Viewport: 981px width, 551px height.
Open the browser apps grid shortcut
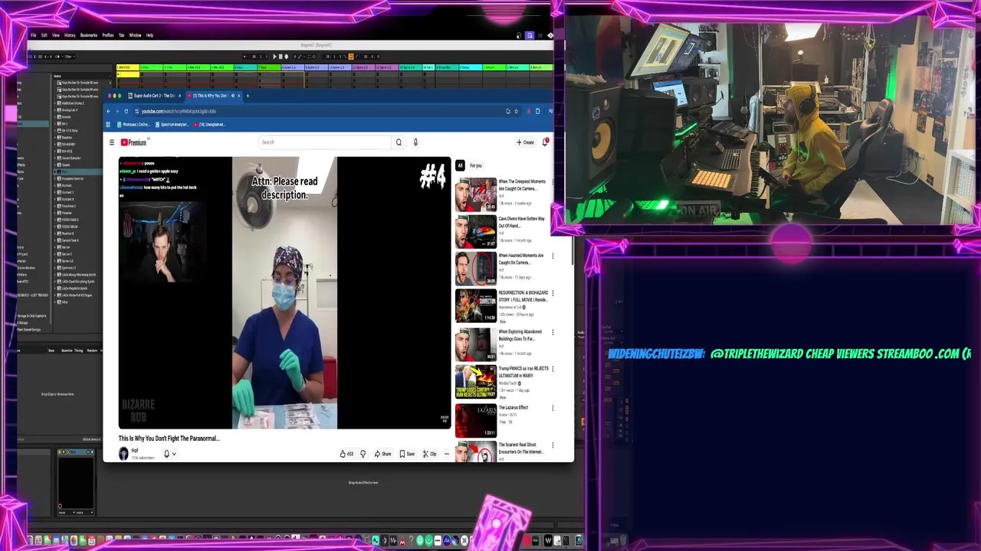click(108, 124)
